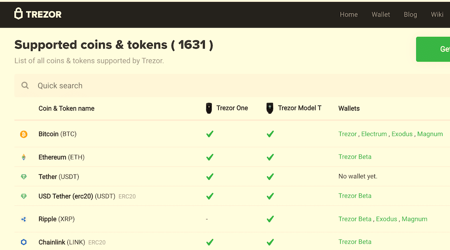The image size is (450, 250).
Task: Click the Ethereum coin icon
Action: (24, 157)
